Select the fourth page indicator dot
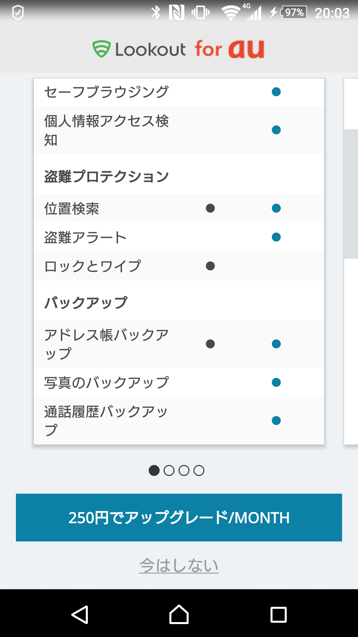The width and height of the screenshot is (358, 637). coord(199,470)
